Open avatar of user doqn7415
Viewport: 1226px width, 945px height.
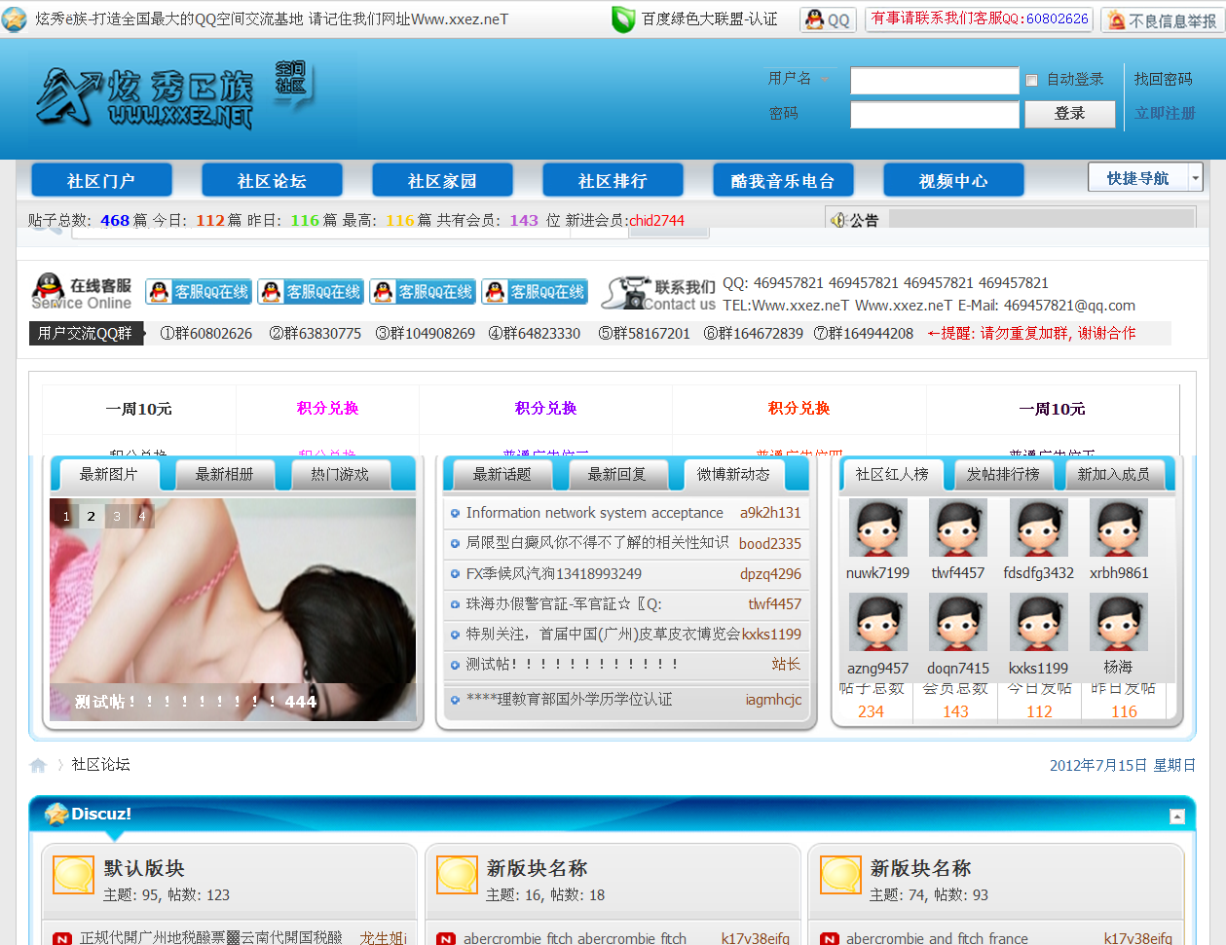point(958,622)
